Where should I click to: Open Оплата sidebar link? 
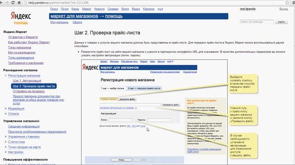point(13,114)
